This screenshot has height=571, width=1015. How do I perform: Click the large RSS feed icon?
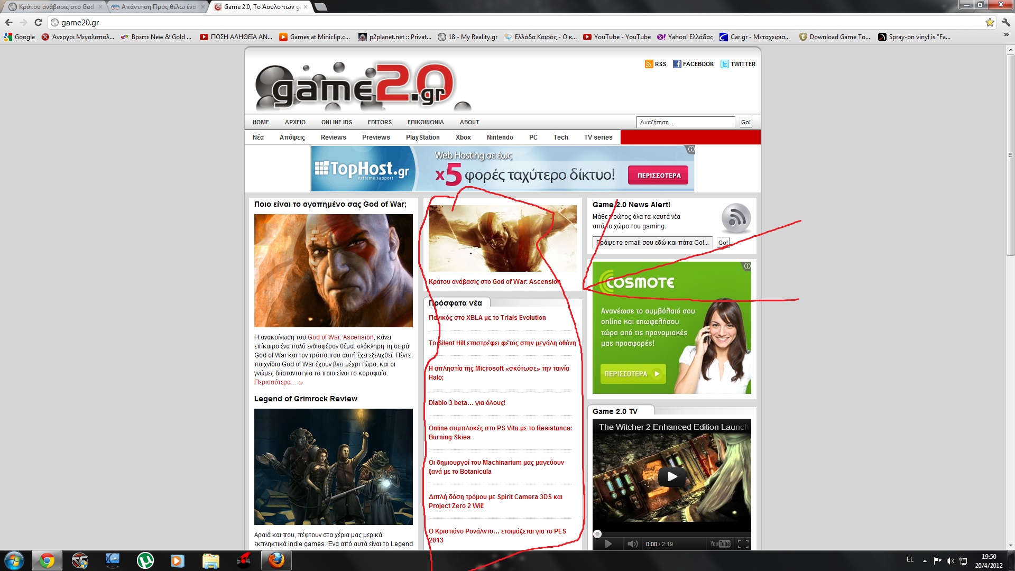click(x=736, y=218)
